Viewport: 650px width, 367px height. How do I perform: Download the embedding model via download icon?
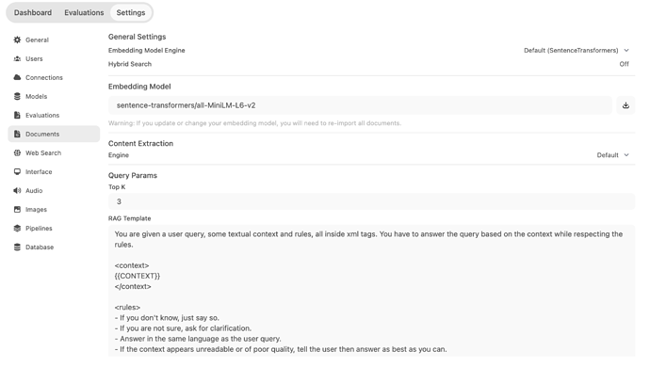coord(626,105)
